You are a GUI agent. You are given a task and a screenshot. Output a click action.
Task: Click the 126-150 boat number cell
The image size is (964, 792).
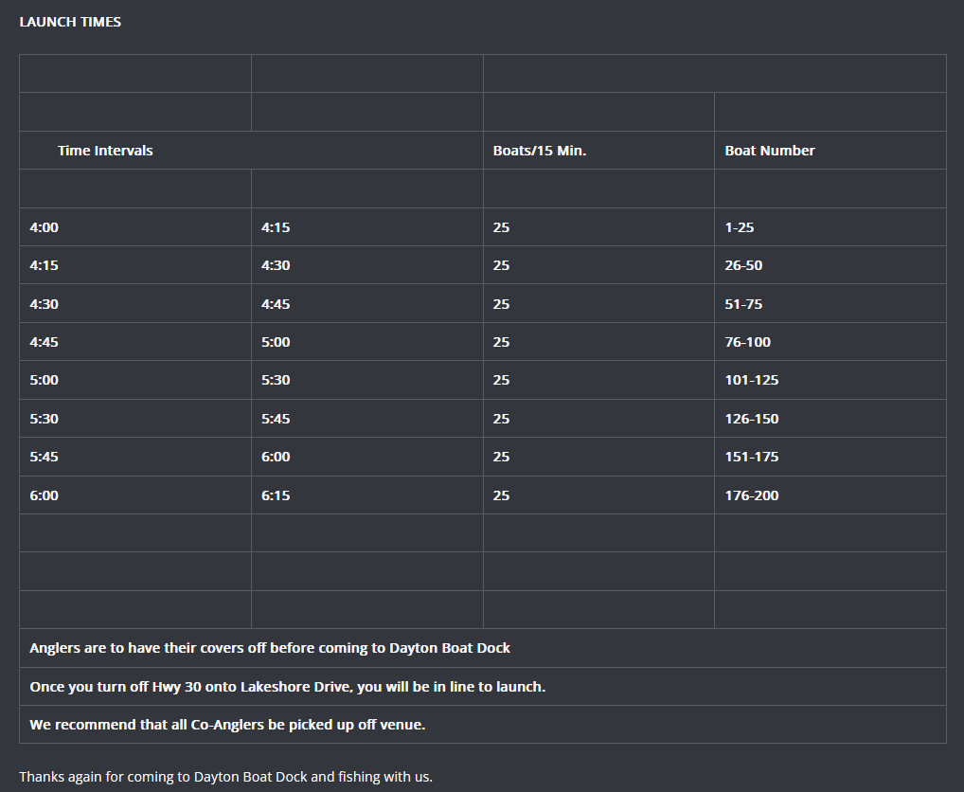[x=752, y=419]
